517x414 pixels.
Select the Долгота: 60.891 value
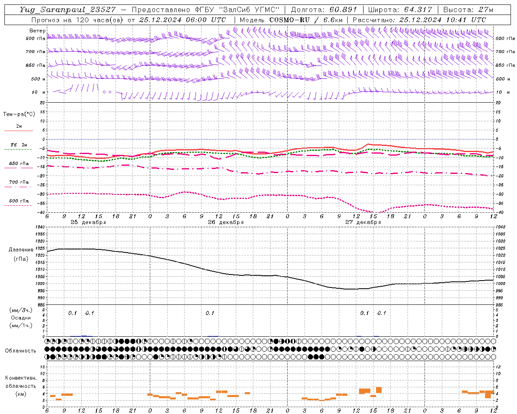pyautogui.click(x=324, y=10)
